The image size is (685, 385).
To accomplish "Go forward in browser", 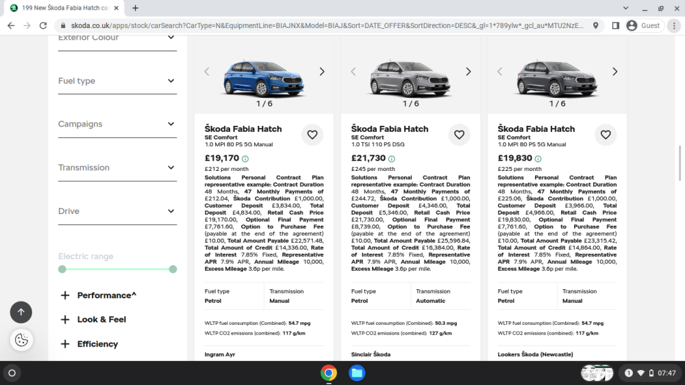I will point(27,26).
